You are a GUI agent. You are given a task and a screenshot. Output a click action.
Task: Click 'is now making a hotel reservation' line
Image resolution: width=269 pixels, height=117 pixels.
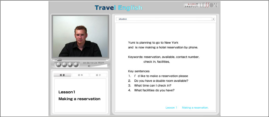[163, 47]
